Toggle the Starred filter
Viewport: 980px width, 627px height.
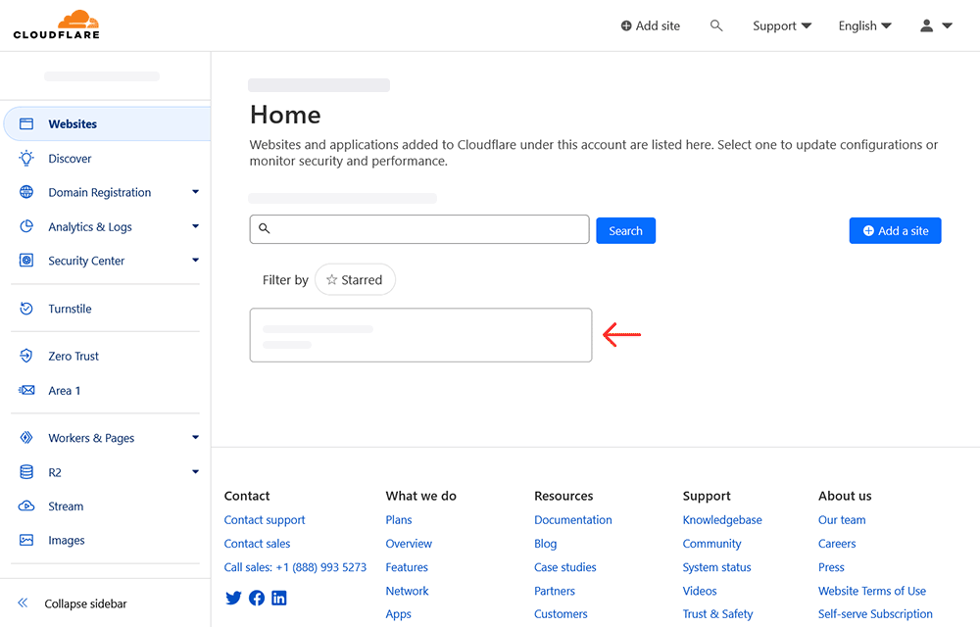(x=355, y=279)
